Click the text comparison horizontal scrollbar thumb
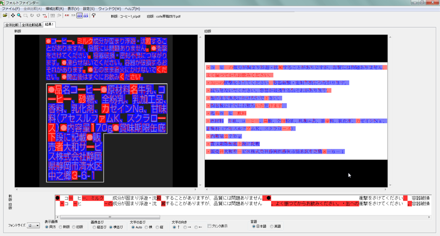 [x=110, y=217]
